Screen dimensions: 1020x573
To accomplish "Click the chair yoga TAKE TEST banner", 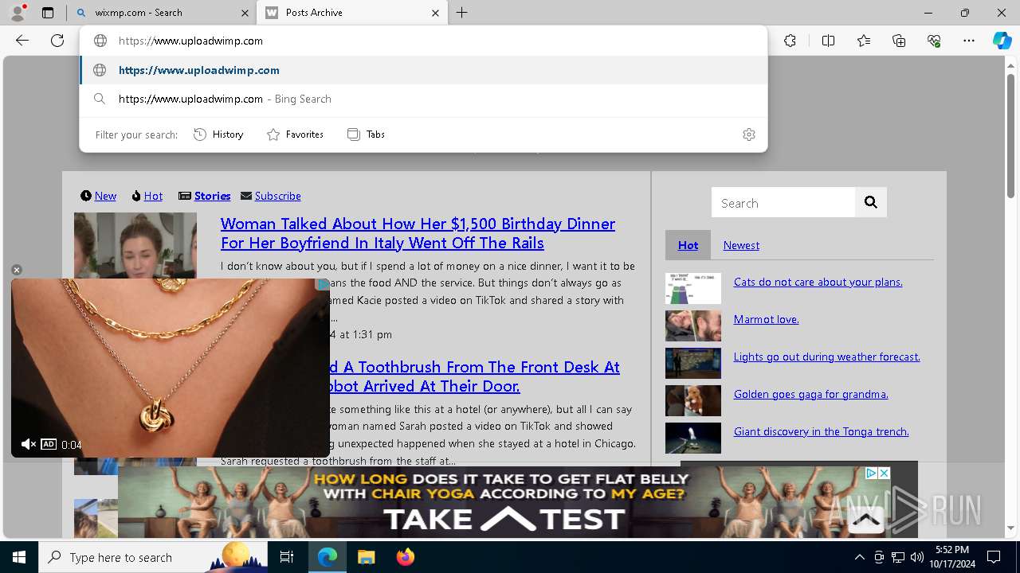I will point(504,502).
